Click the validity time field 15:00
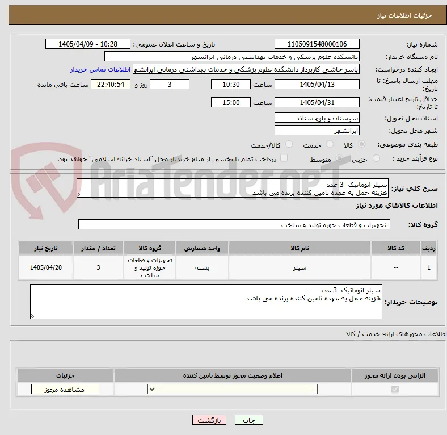 pos(231,102)
